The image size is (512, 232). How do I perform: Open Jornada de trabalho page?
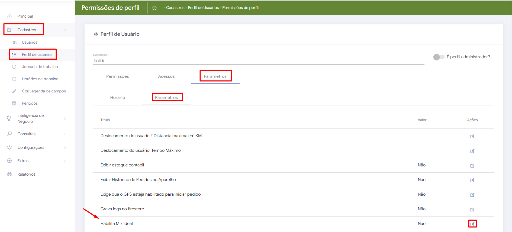(x=40, y=67)
